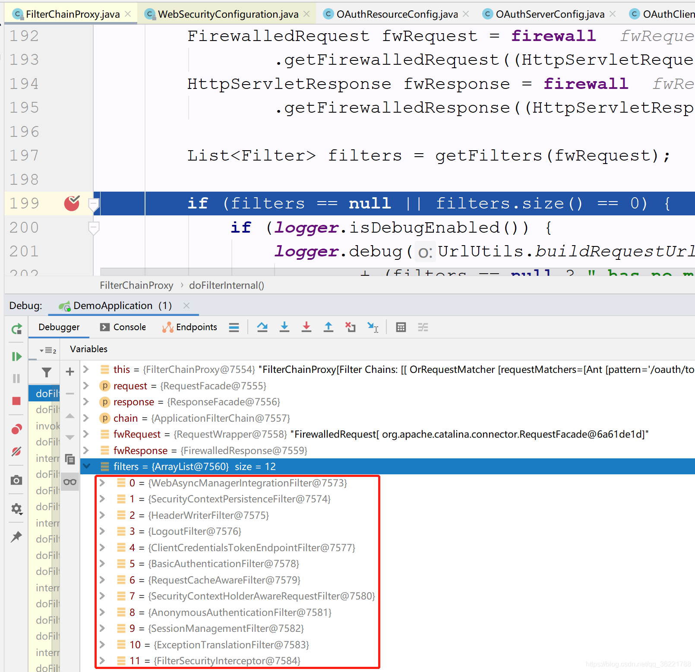Viewport: 695px width, 672px height.
Task: Expand the fwResponse variable node
Action: pyautogui.click(x=86, y=451)
